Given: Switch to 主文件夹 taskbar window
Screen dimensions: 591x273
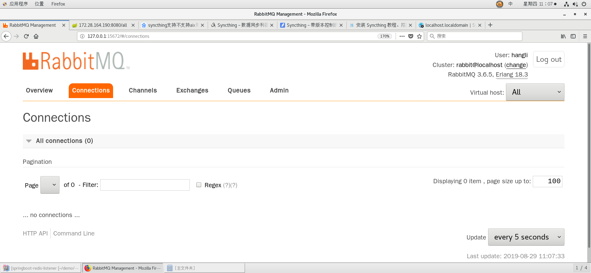Looking at the screenshot, I should (205, 268).
